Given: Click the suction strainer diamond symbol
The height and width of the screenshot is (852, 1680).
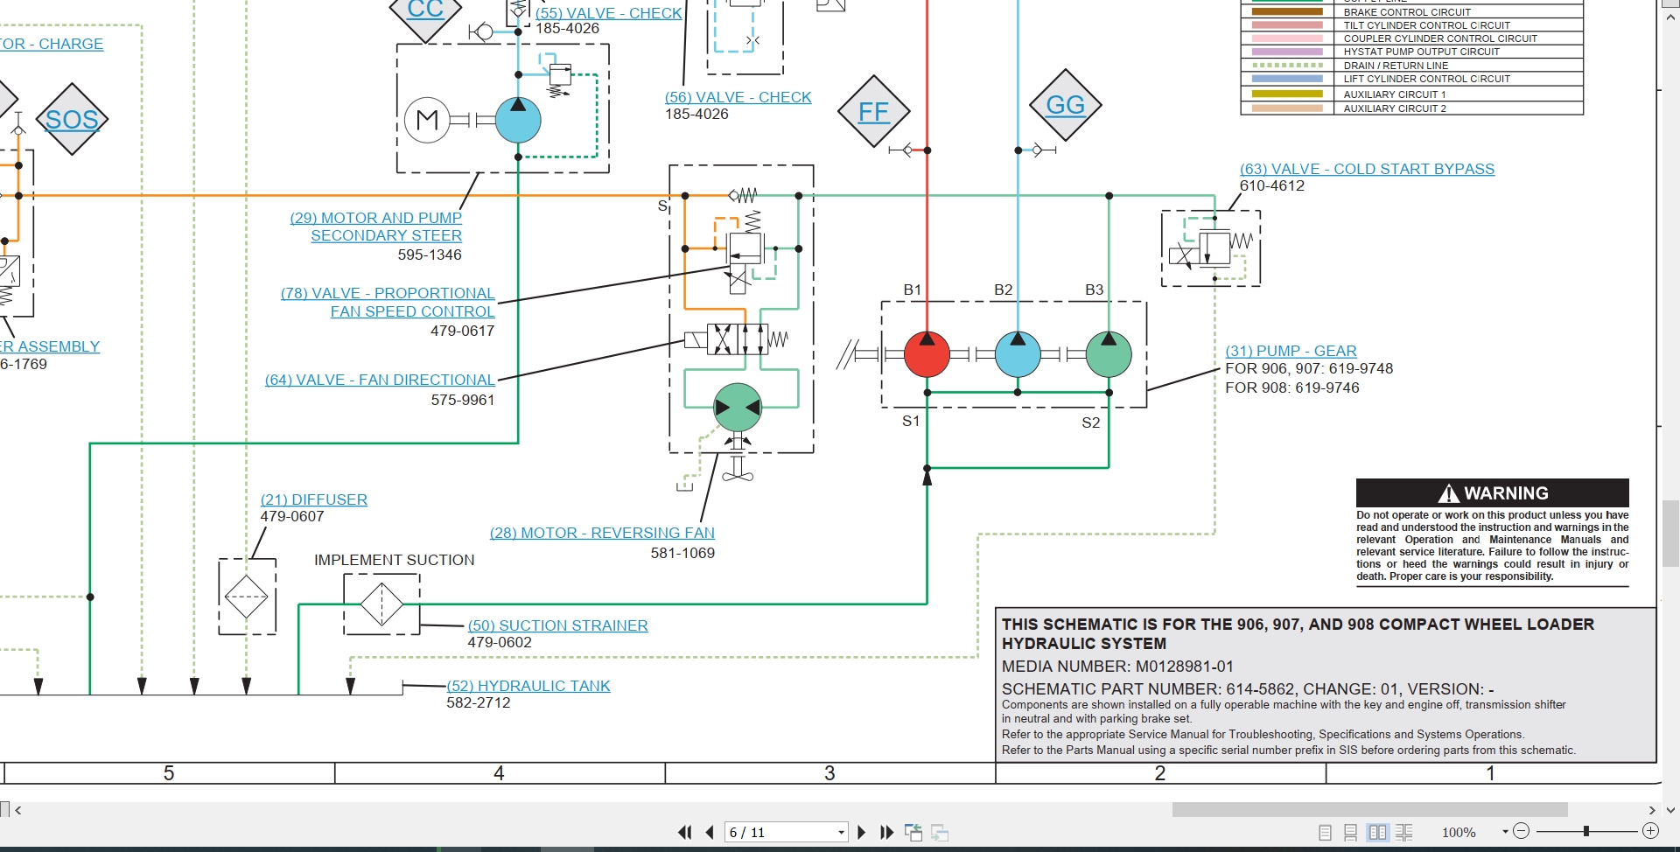Looking at the screenshot, I should [381, 604].
